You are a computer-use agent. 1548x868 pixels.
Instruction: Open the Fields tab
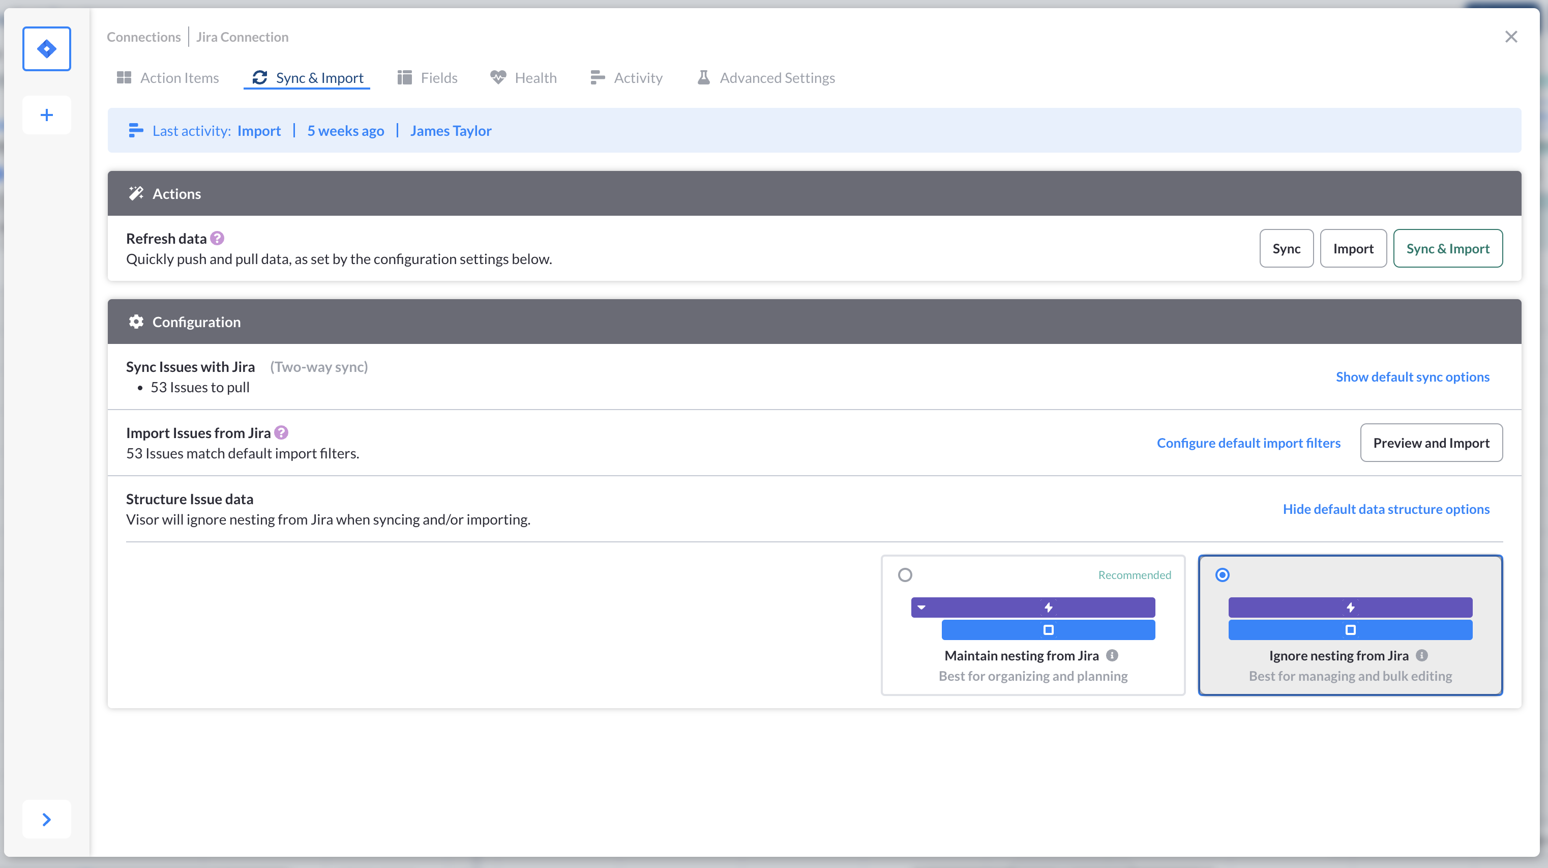click(x=427, y=77)
